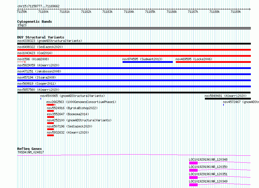Click the small red nsv1596 glyph
The height and width of the screenshot is (188, 259).
21,62
